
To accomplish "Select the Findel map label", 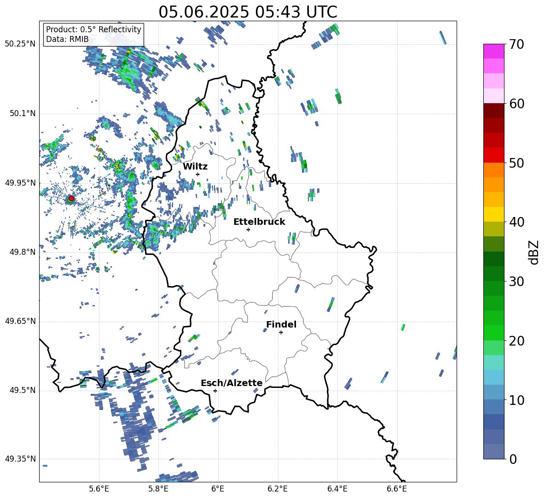I will [x=281, y=324].
